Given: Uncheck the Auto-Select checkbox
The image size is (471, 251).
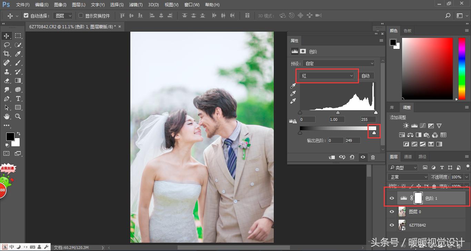Looking at the screenshot, I should (26, 16).
